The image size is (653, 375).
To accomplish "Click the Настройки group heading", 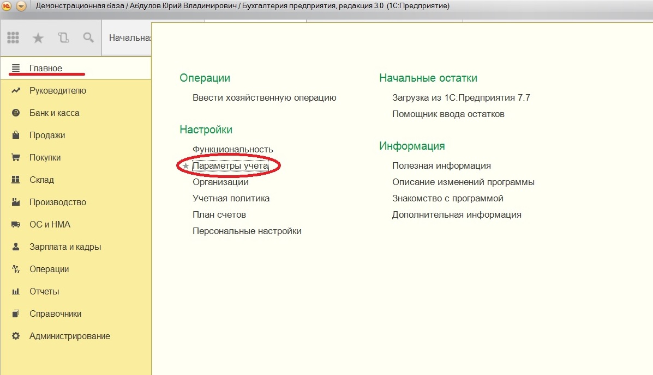I will click(x=206, y=130).
